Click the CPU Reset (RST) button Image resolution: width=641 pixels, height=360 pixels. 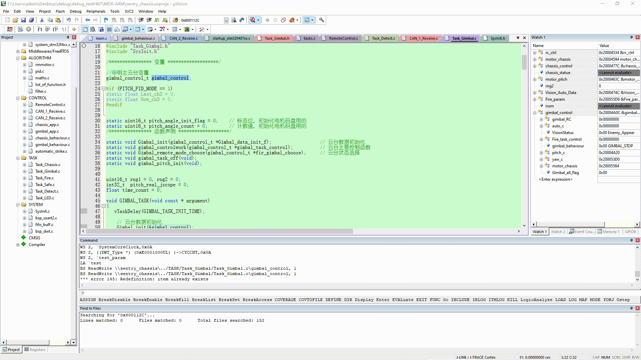[10, 29]
